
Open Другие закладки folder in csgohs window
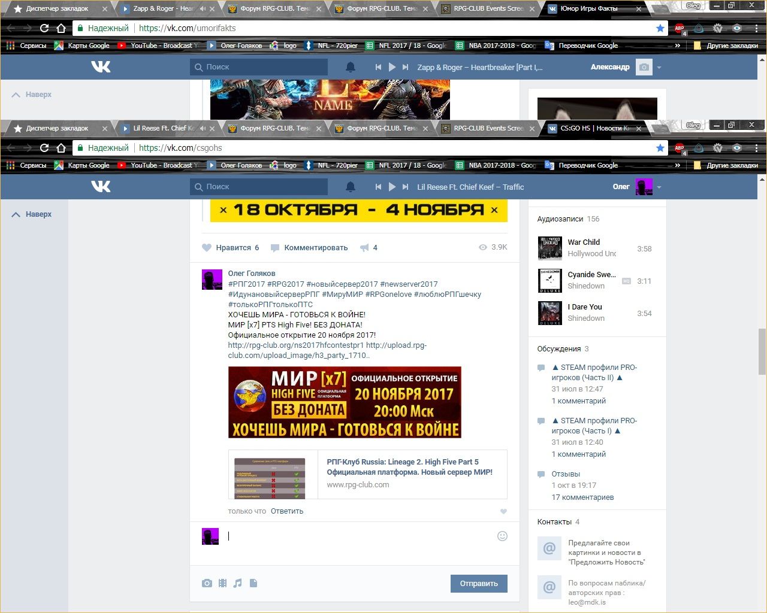[x=726, y=165]
